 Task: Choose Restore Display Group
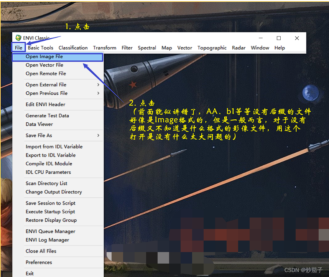click(58, 220)
